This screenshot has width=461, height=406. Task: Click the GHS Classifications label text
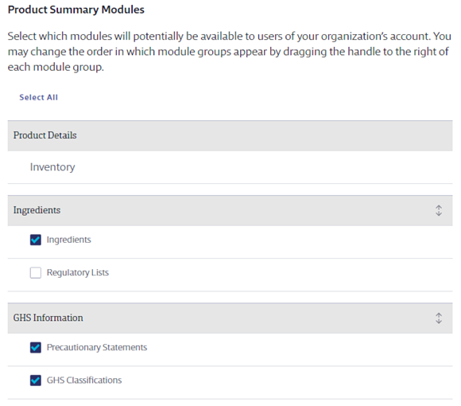pos(84,381)
